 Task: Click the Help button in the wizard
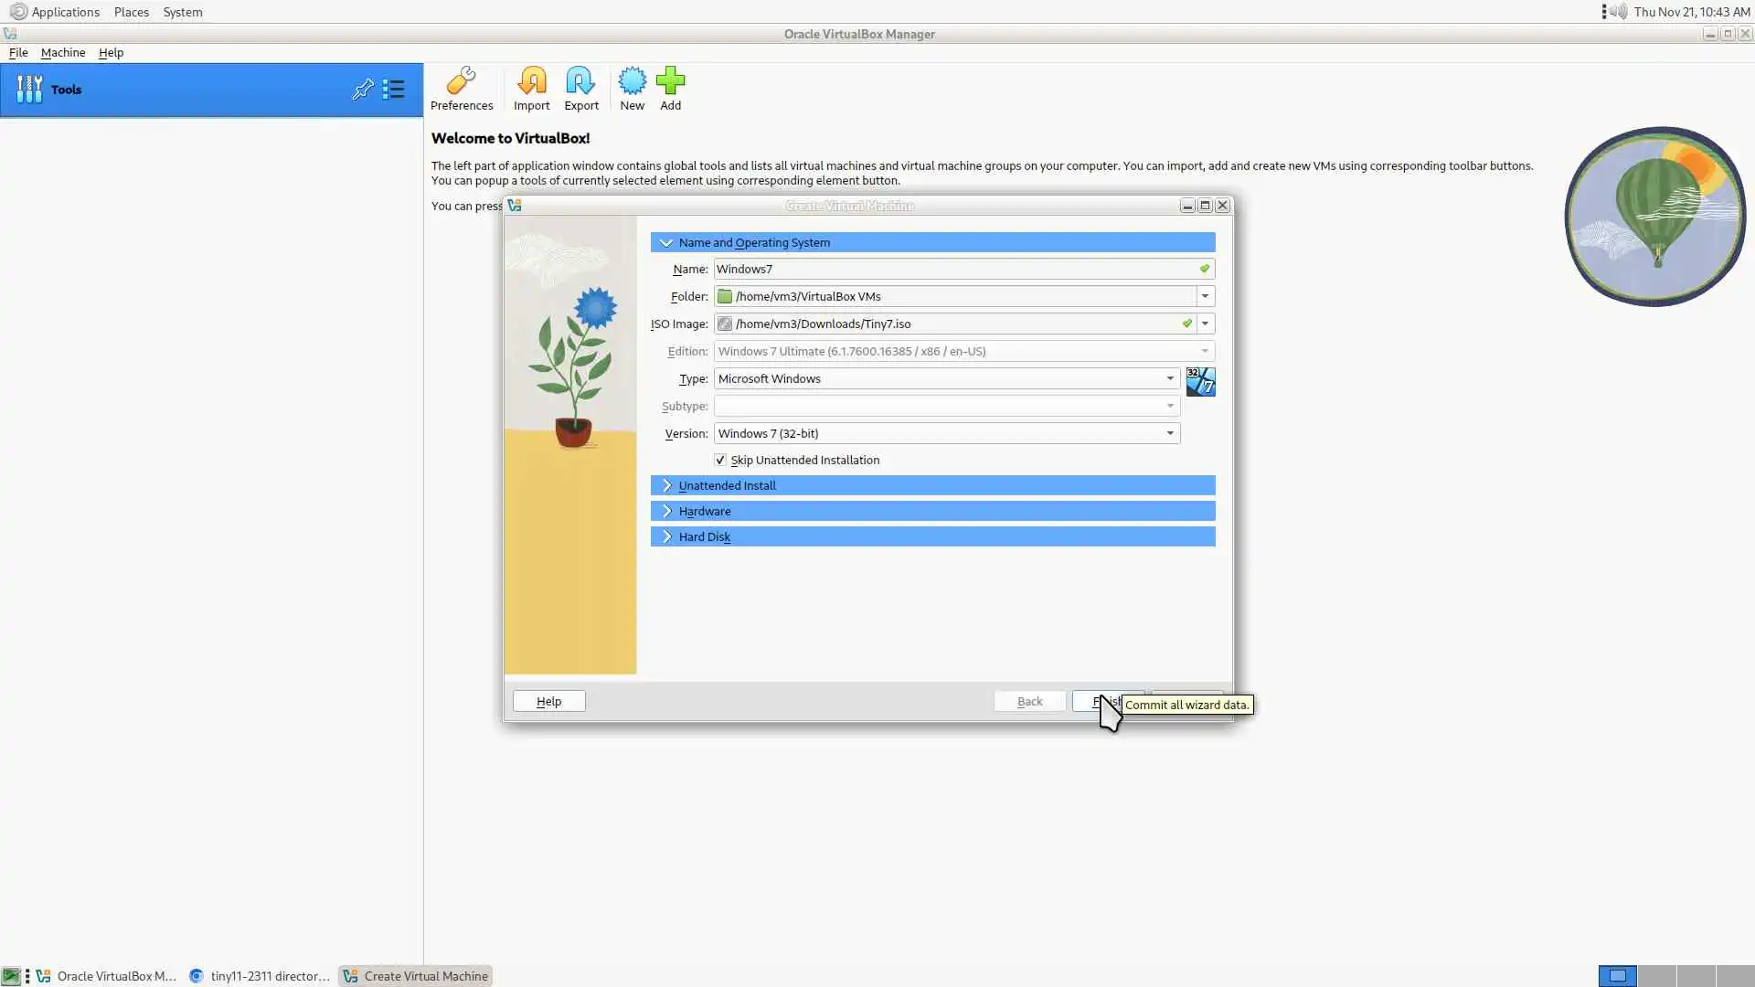[x=548, y=701]
